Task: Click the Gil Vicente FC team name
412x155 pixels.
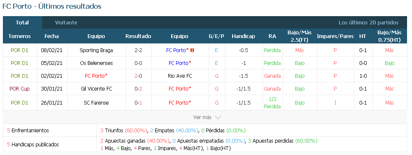Action: [97, 89]
